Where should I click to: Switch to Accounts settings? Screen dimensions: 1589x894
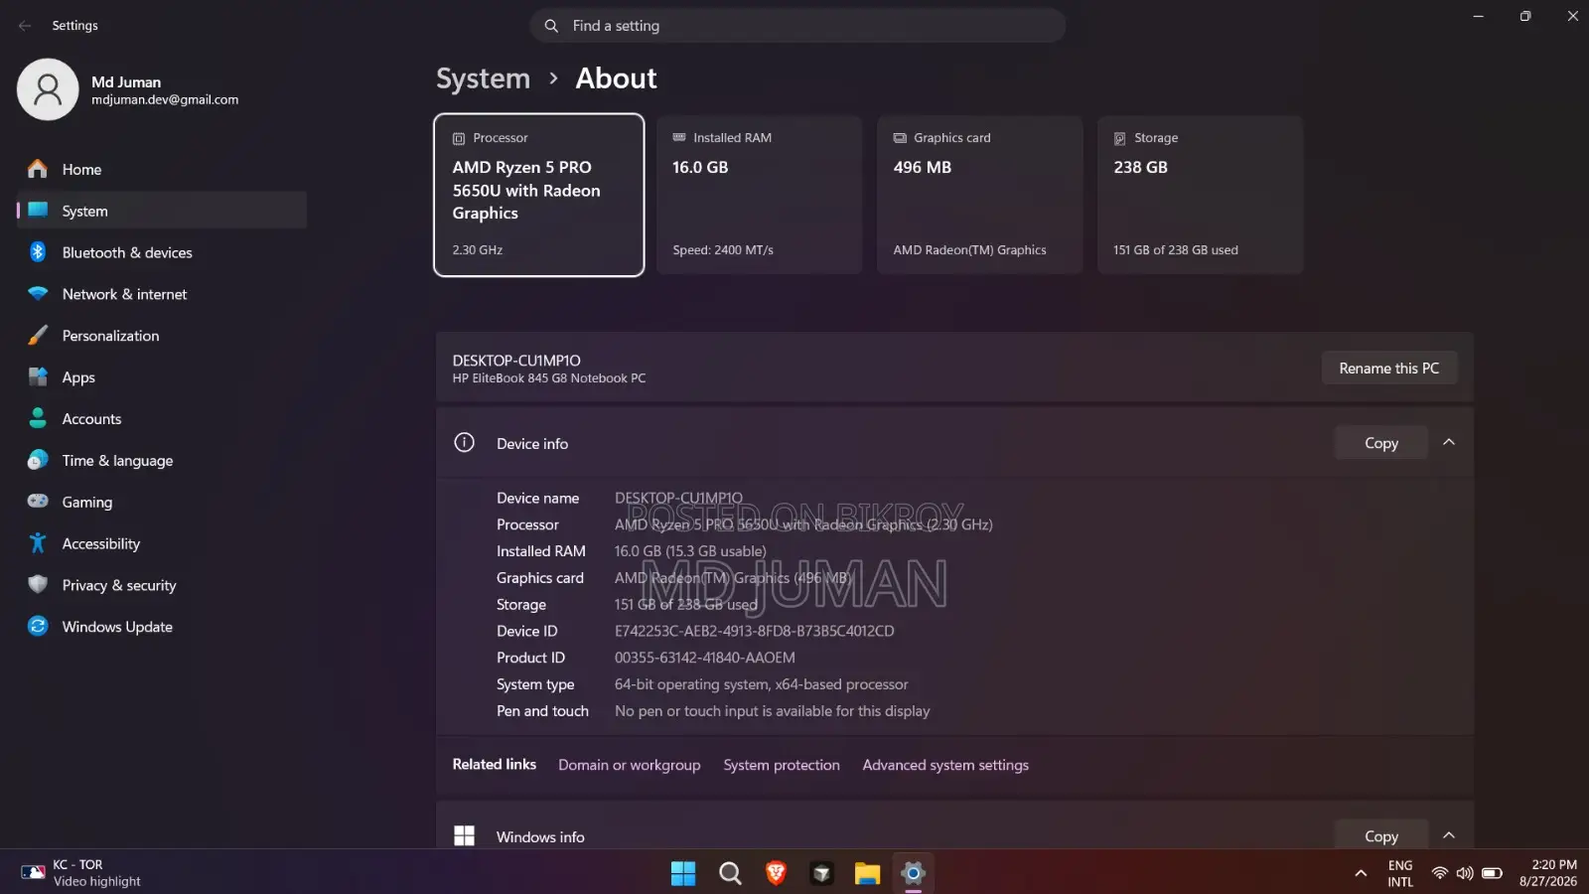click(162, 419)
